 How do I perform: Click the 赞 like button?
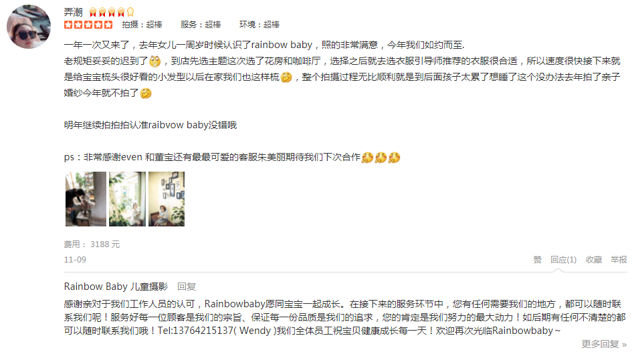[538, 260]
